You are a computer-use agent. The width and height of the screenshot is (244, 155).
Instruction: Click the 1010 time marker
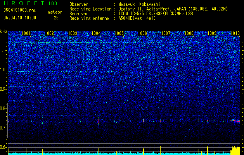click(235, 33)
